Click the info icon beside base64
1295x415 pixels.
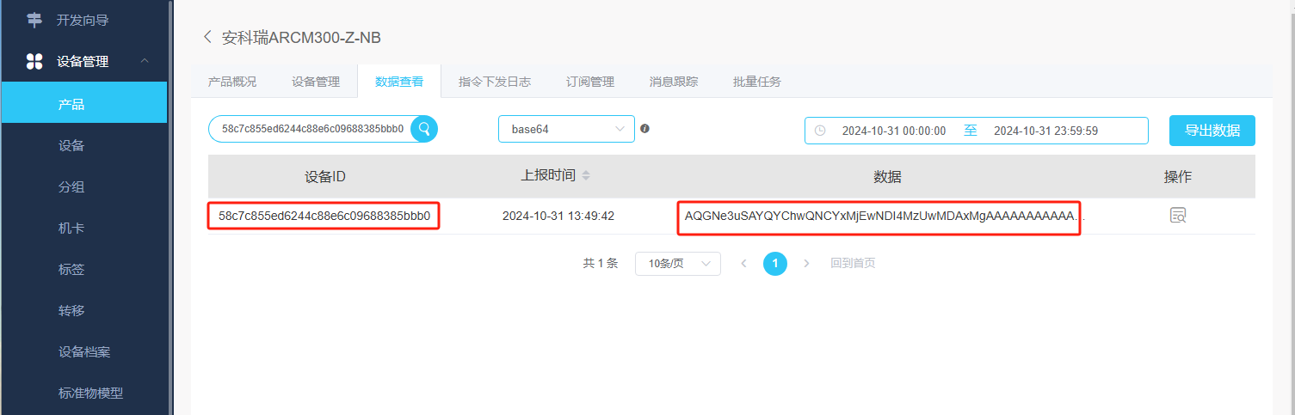(x=644, y=129)
